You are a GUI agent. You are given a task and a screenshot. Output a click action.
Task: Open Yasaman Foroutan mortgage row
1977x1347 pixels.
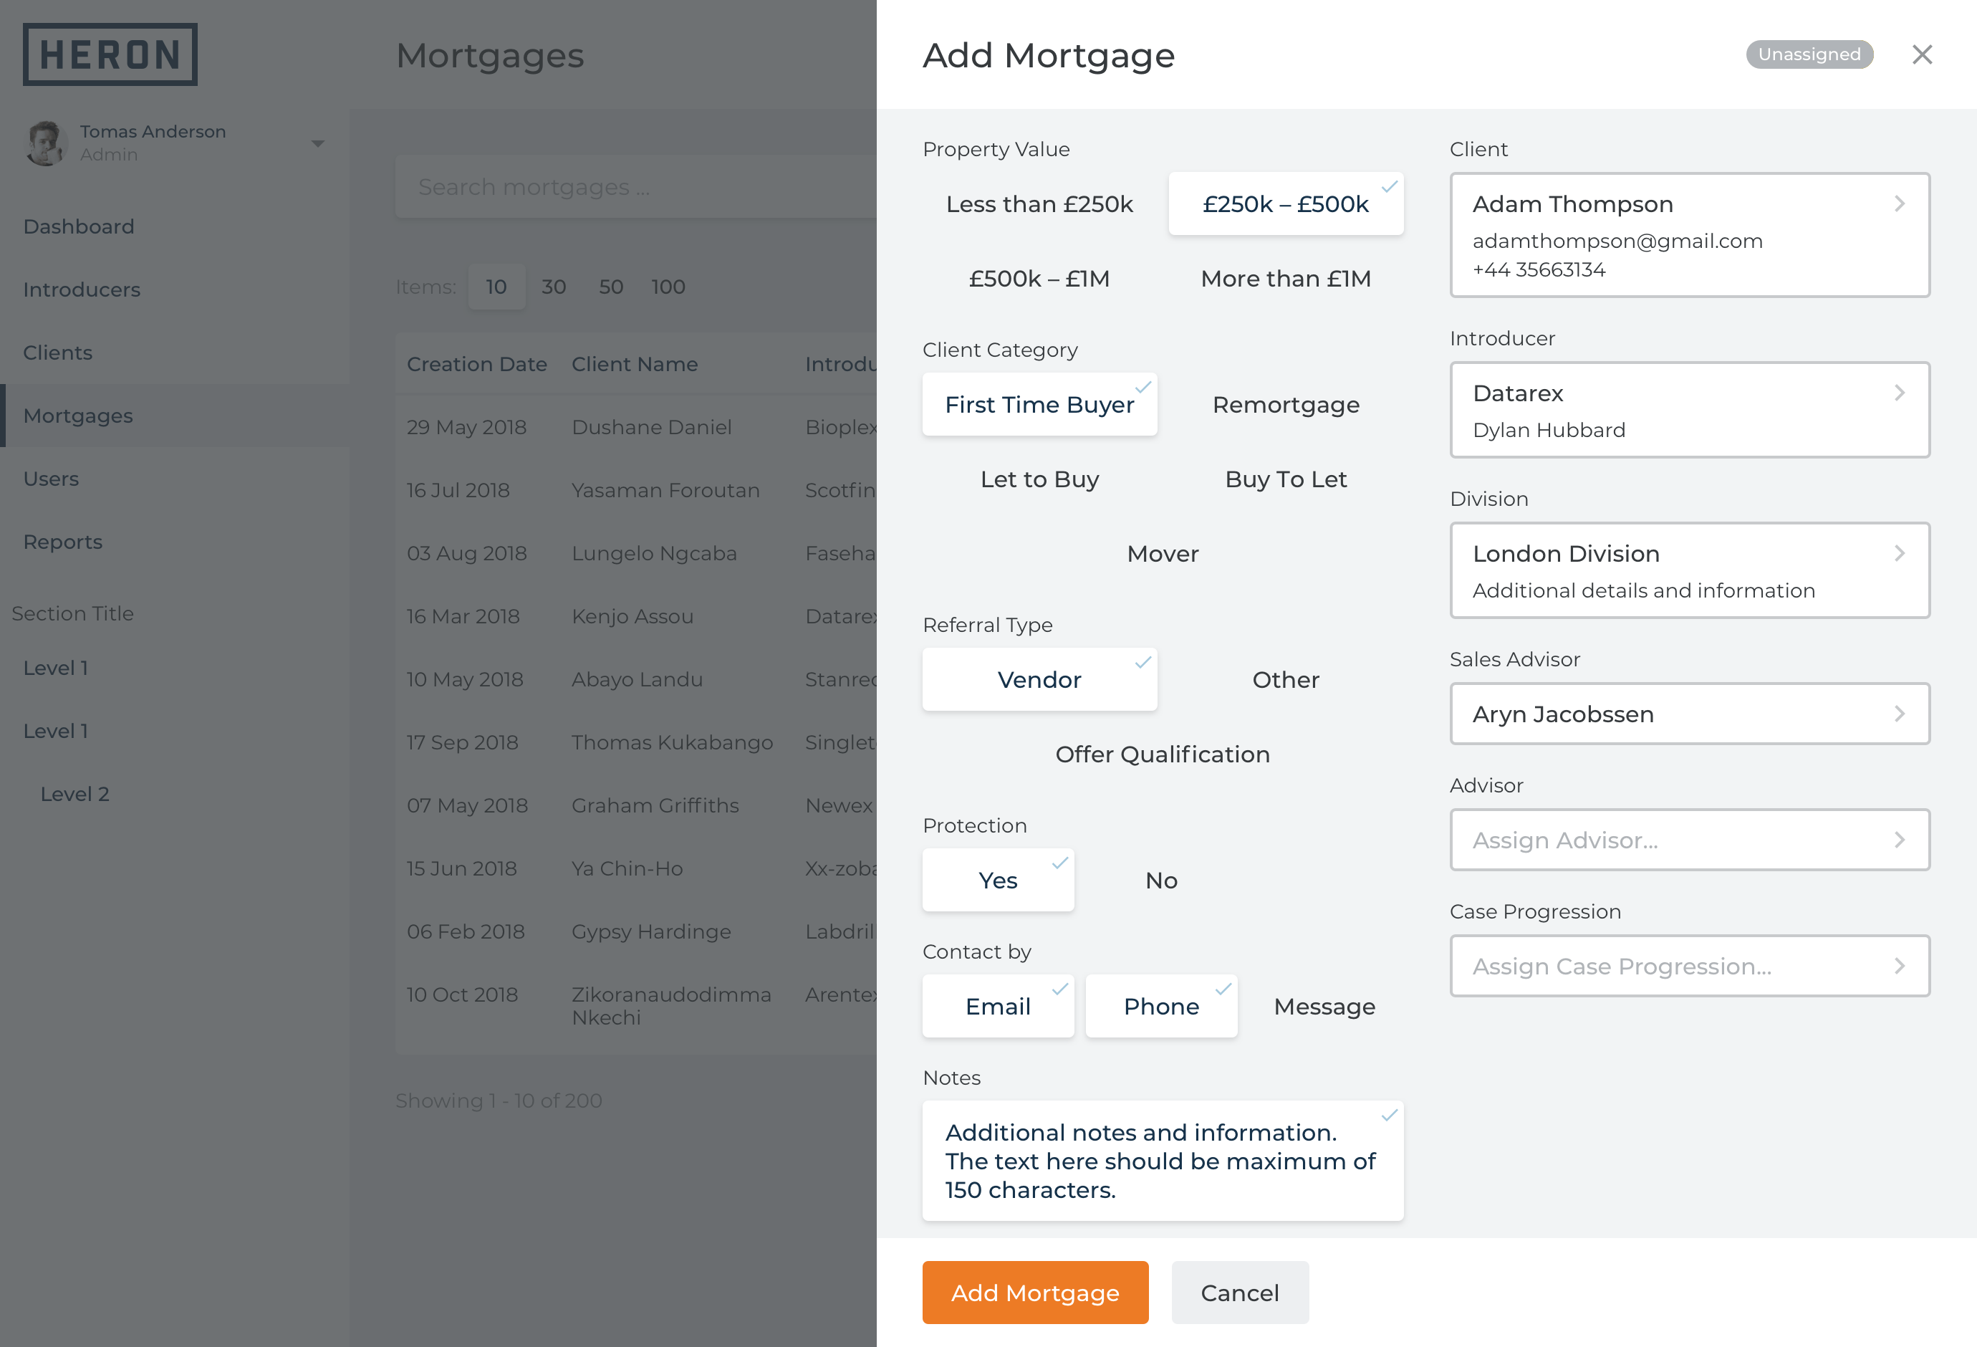[x=636, y=490]
